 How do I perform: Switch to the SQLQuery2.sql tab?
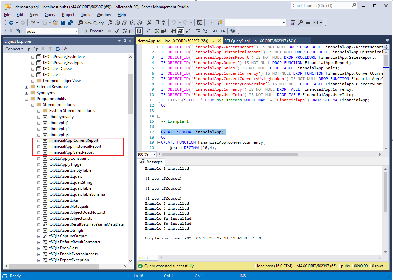(x=260, y=41)
